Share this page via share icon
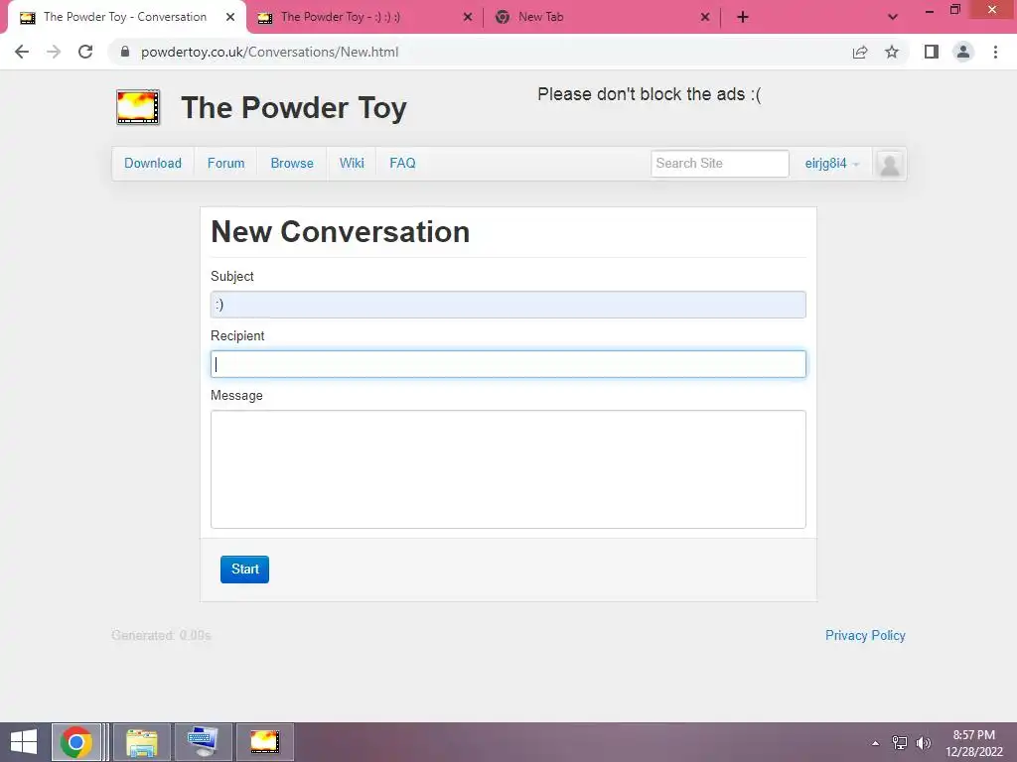 tap(860, 52)
